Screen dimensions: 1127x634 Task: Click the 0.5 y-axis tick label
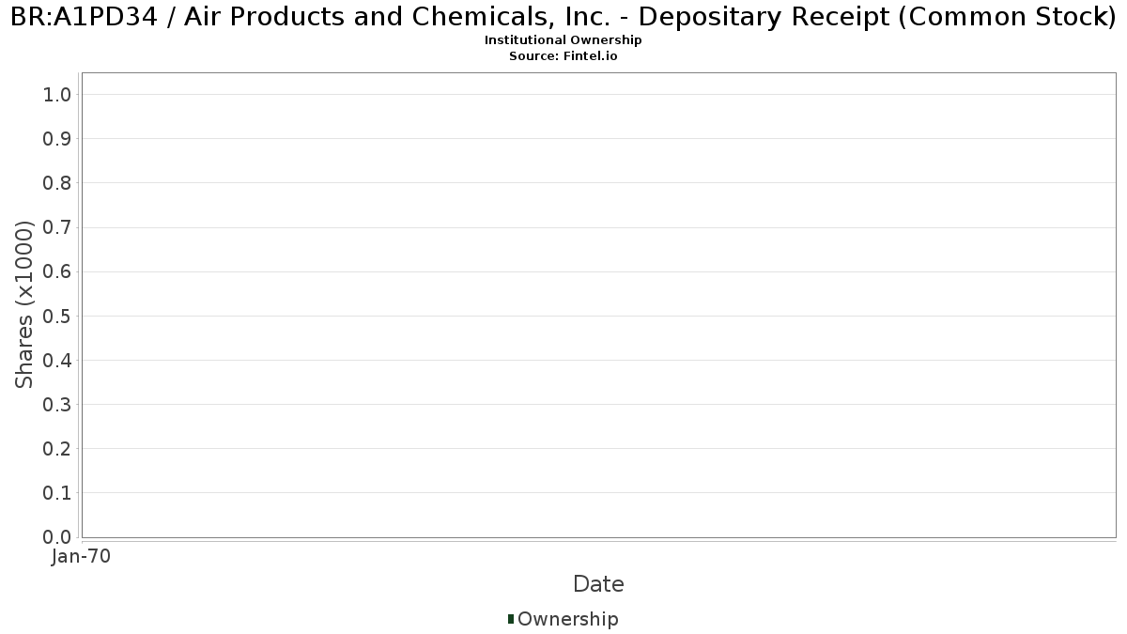click(x=57, y=316)
